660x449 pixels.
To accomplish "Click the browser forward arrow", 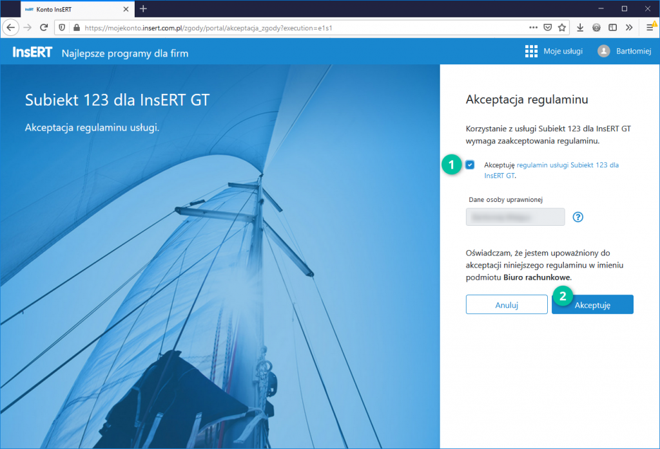I will 27,28.
